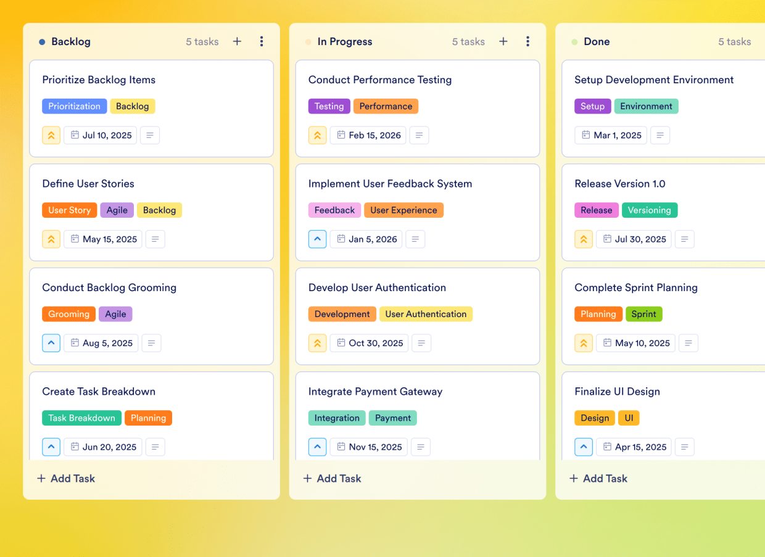This screenshot has height=557, width=765.
Task: Open the date picker on Setup Development Environment
Action: click(610, 135)
